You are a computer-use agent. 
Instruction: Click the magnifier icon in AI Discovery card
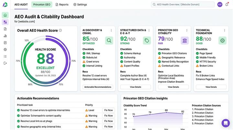[109, 40]
